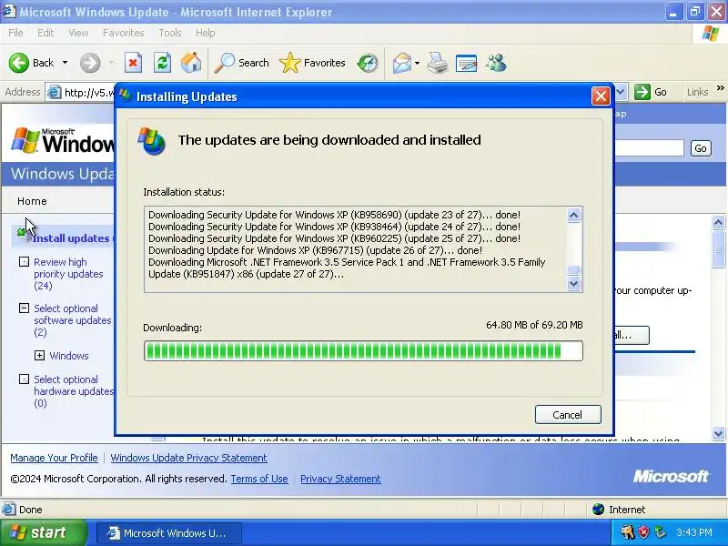Click the Print icon

[438, 63]
